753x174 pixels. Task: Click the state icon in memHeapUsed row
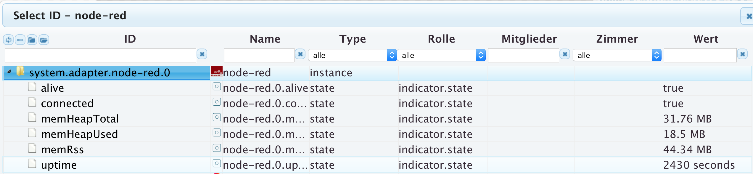tap(217, 133)
